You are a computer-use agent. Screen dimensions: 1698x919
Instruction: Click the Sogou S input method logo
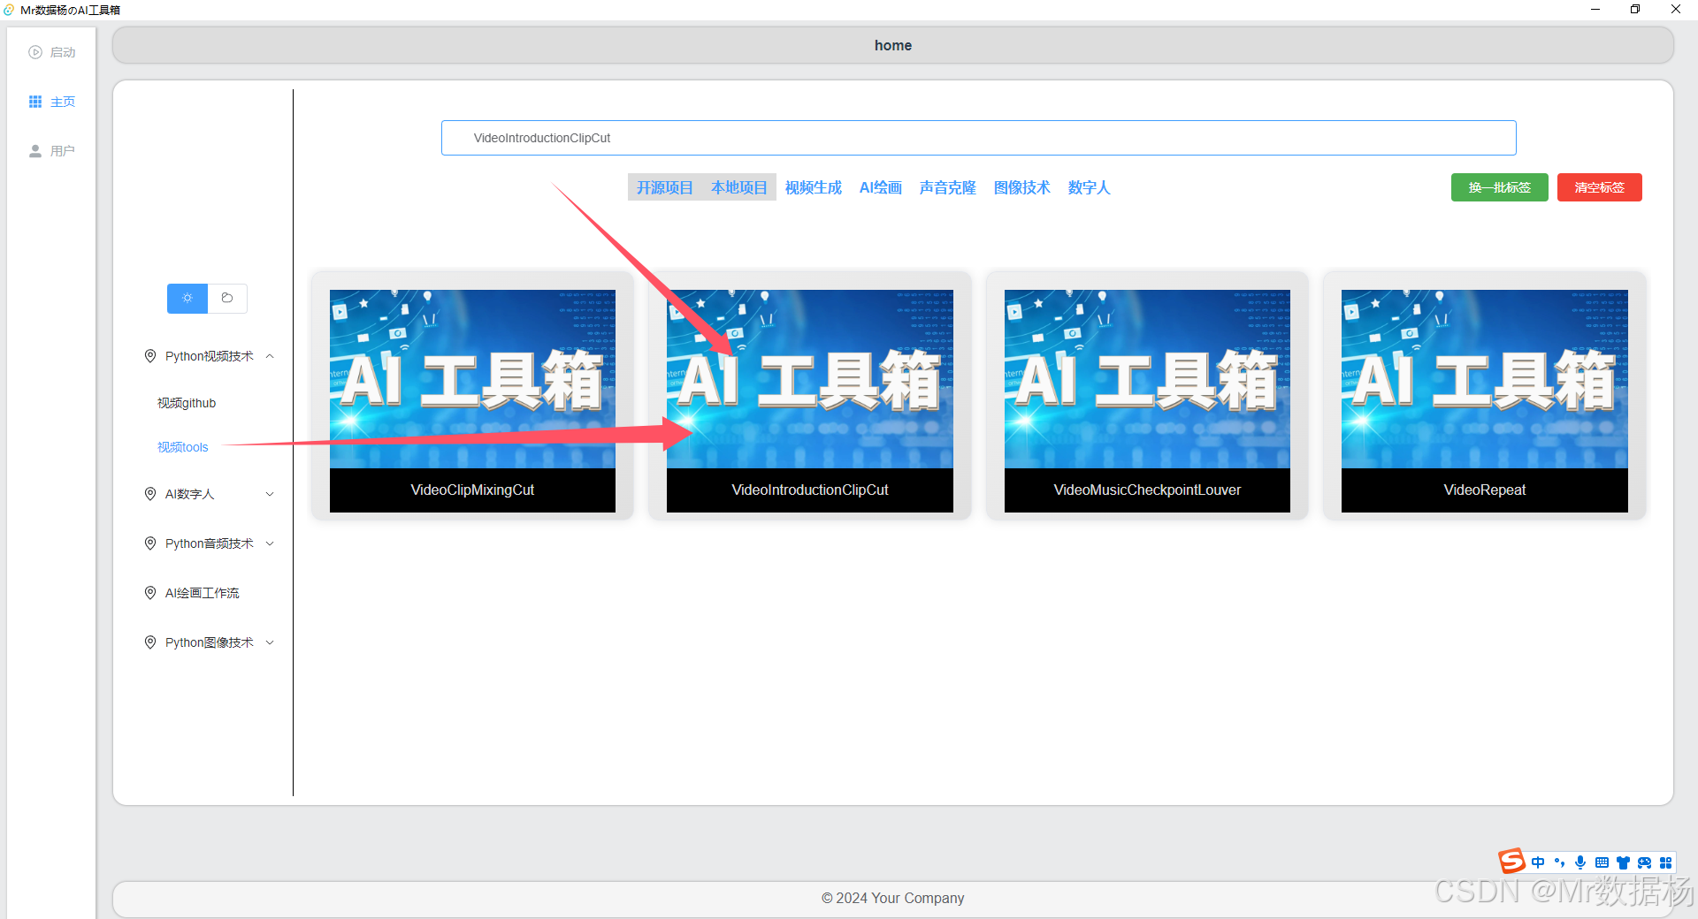(x=1512, y=861)
